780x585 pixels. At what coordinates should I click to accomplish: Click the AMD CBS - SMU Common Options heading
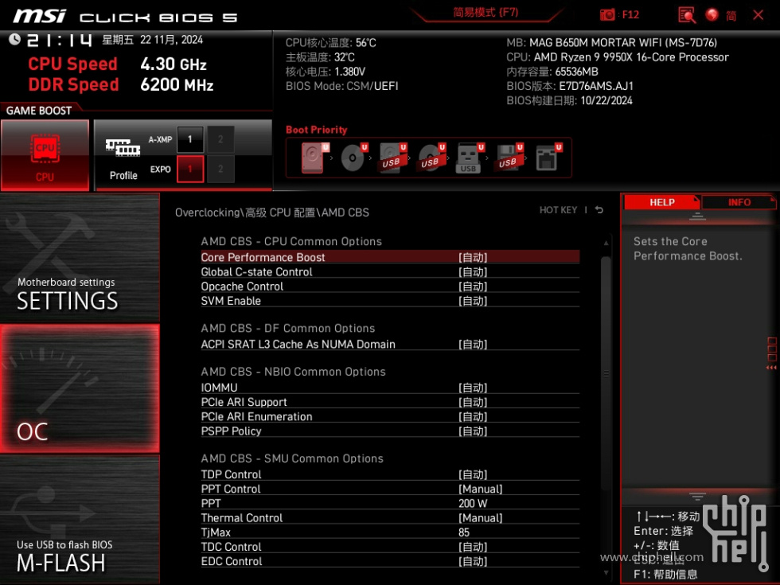point(292,458)
